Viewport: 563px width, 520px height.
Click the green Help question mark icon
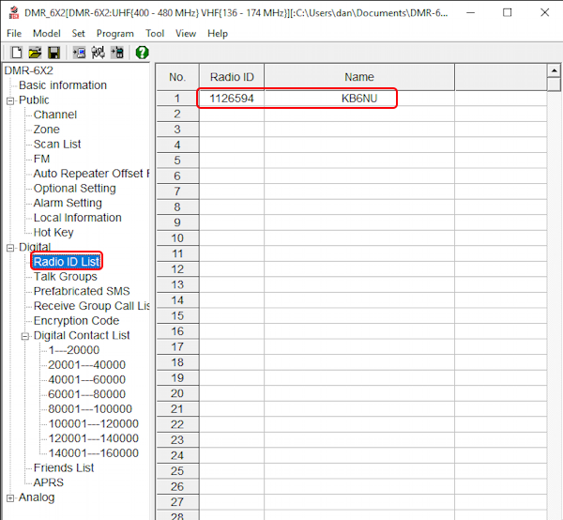(142, 53)
